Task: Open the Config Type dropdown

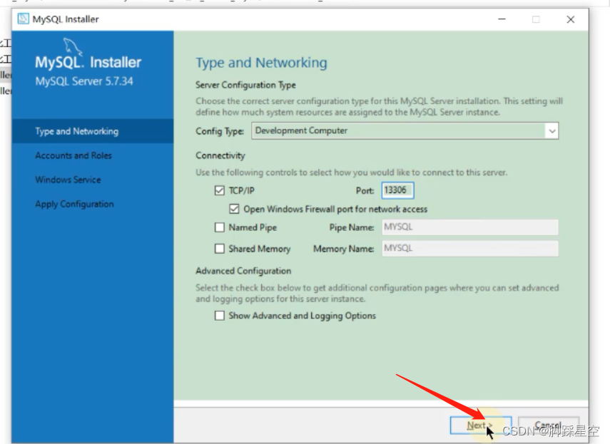Action: tap(405, 131)
